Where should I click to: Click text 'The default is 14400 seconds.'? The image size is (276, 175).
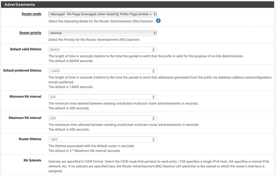pyautogui.click(x=71, y=87)
